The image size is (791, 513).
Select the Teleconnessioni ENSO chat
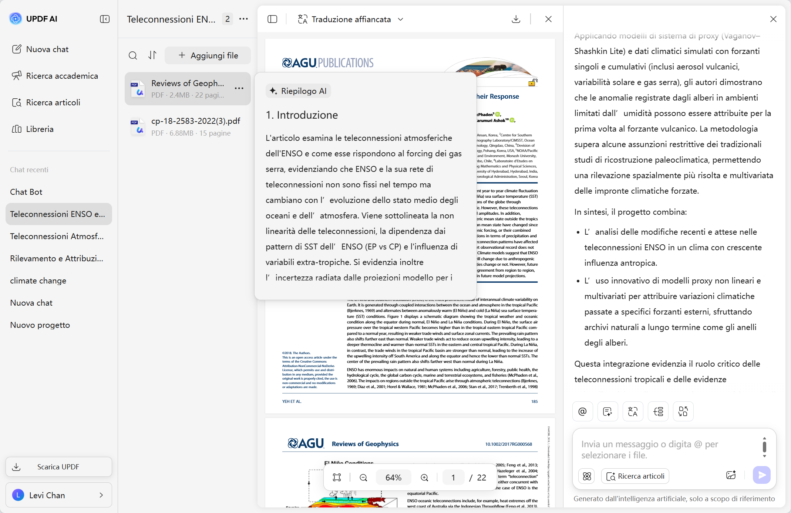(59, 214)
